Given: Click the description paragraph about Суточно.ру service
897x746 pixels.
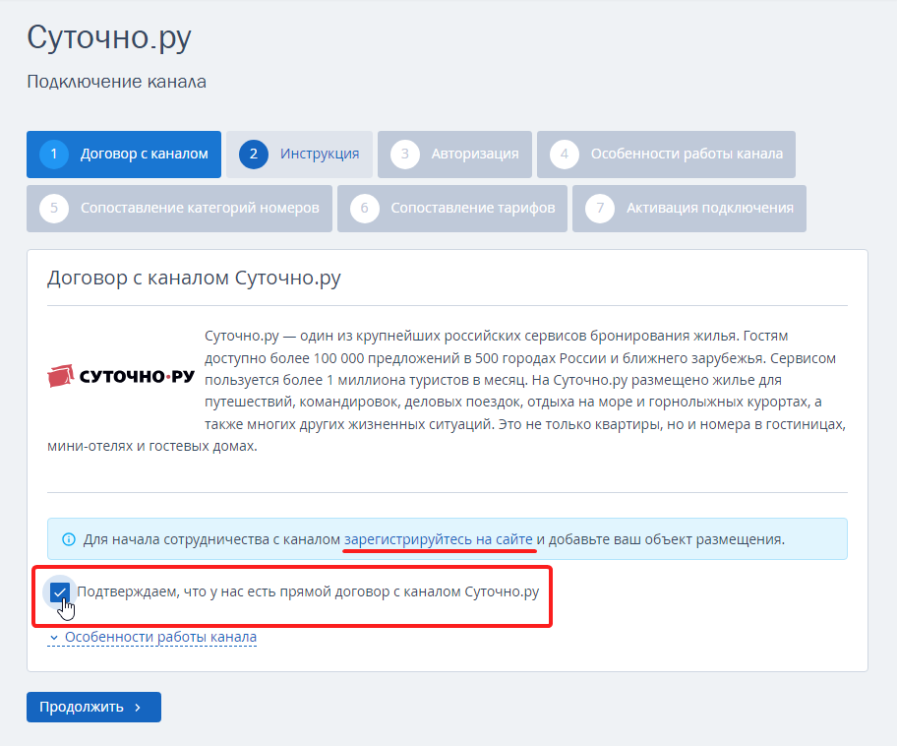Looking at the screenshot, I should point(447,391).
